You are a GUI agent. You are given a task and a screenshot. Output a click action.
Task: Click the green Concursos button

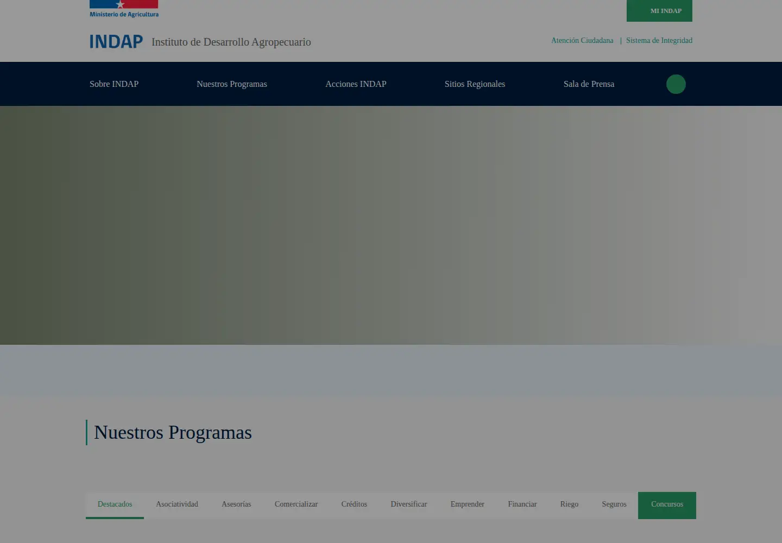(667, 505)
